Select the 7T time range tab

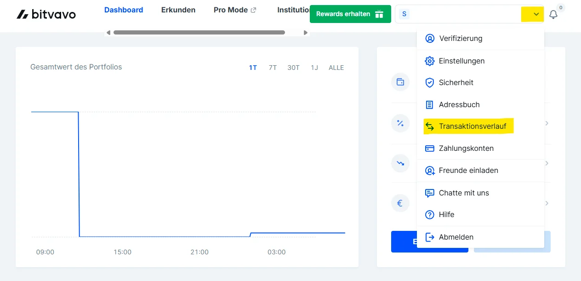coord(273,67)
